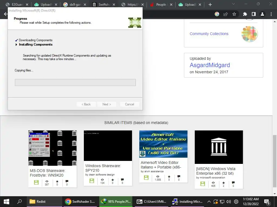277x207 pixels.
Task: Click the page vertical scrollbar thumb
Action: 275,161
